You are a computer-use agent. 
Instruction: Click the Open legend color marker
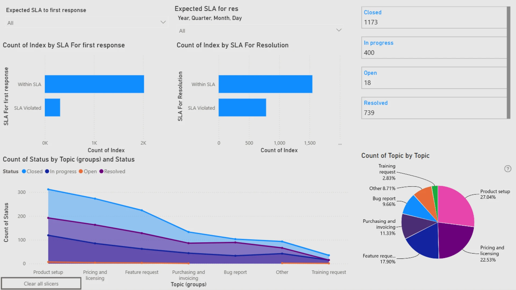click(81, 171)
